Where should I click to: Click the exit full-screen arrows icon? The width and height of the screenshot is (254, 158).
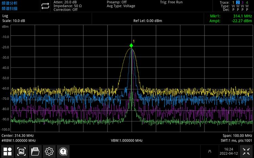click(x=246, y=151)
